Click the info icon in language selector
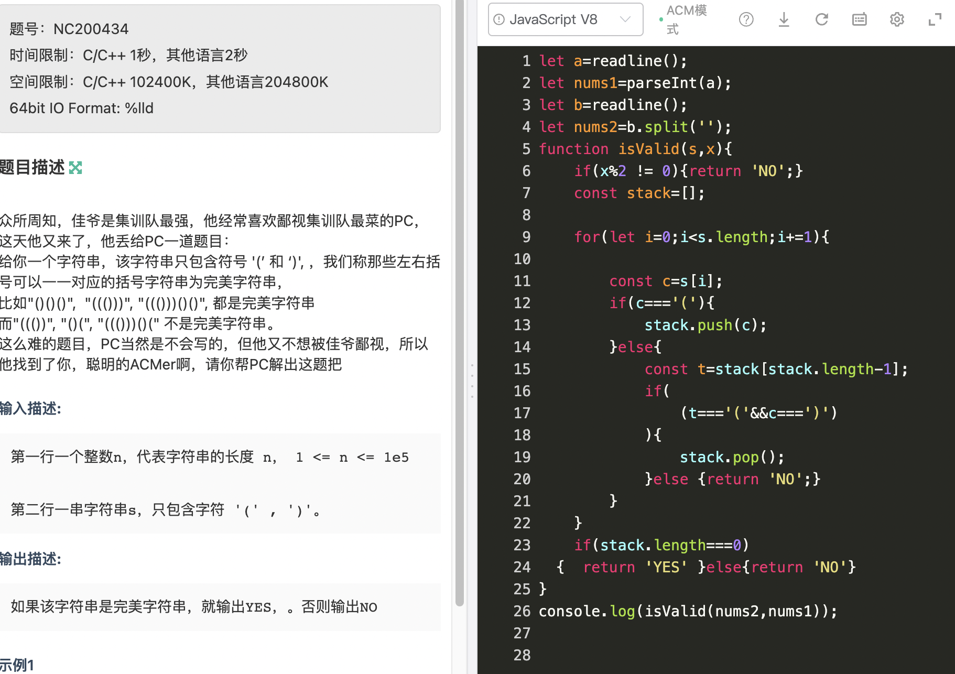This screenshot has width=955, height=674. 499,19
